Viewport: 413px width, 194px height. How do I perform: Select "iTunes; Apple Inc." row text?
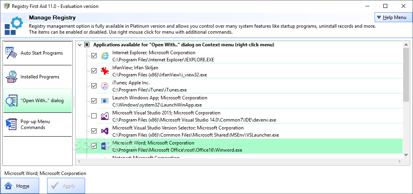131,83
